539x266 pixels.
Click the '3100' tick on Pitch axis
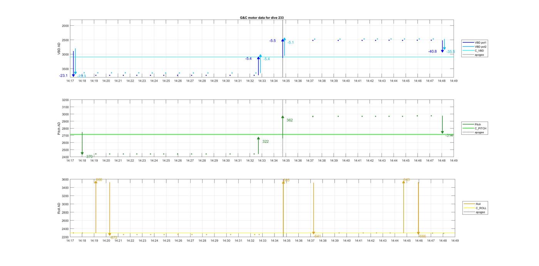tap(65, 107)
